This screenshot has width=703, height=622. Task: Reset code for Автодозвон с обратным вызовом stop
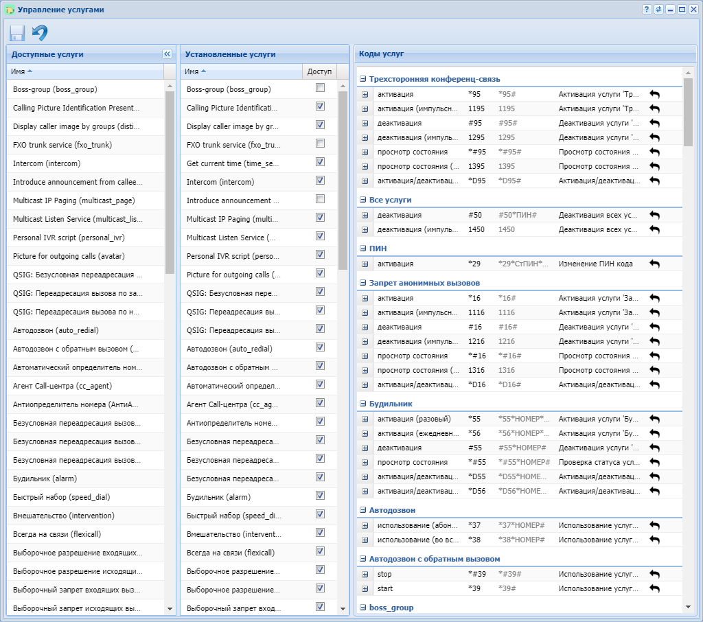[654, 575]
